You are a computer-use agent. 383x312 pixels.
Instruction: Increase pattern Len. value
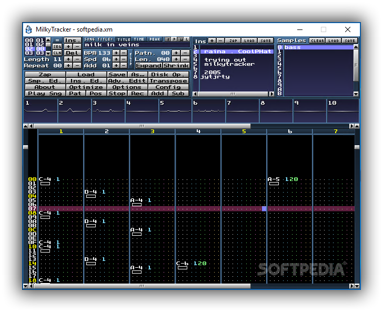pos(176,59)
